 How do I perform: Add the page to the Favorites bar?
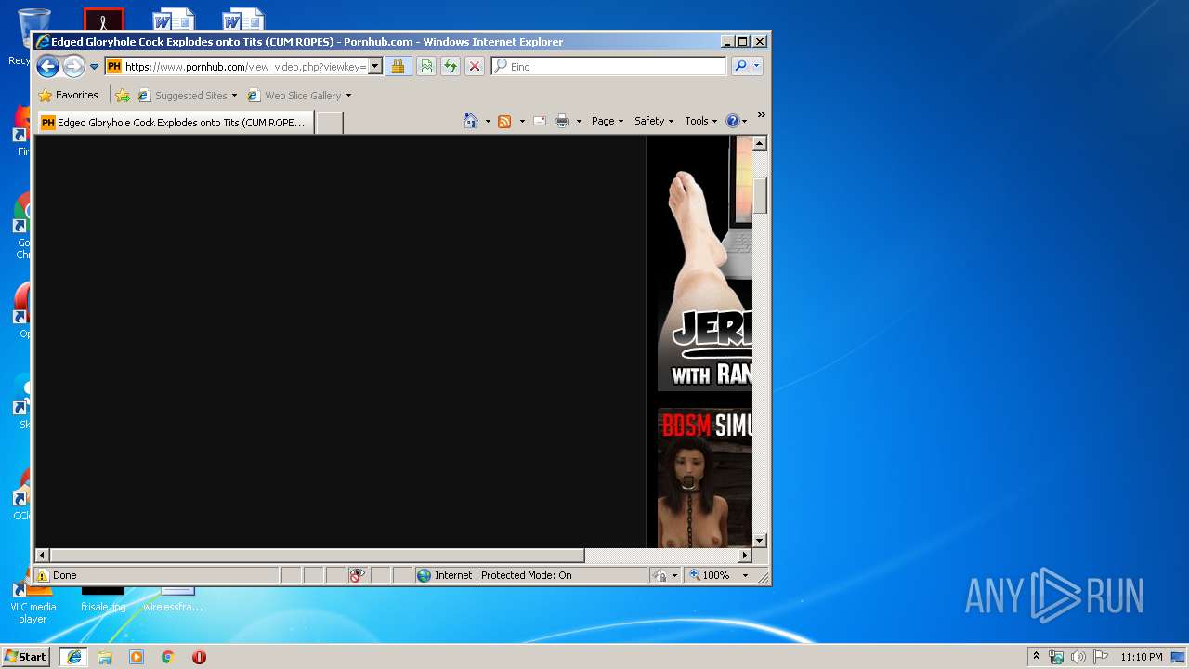123,95
